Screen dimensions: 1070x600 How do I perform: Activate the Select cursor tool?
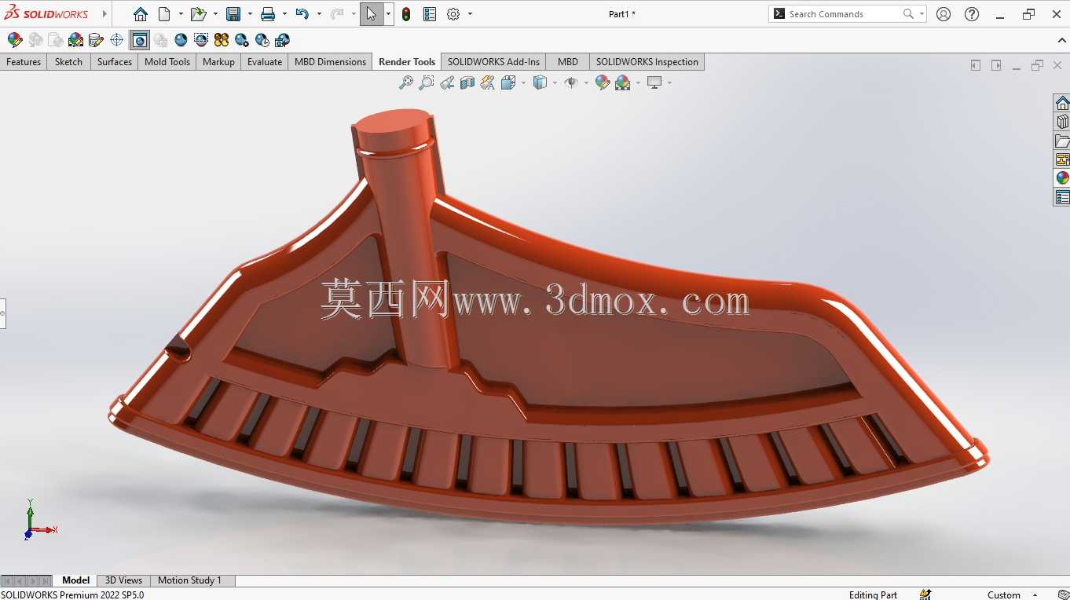[372, 14]
